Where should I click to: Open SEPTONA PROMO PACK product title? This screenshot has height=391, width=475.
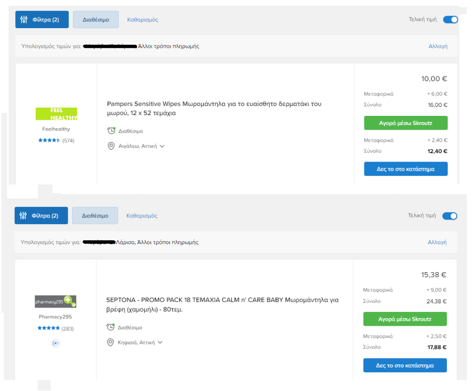point(222,305)
